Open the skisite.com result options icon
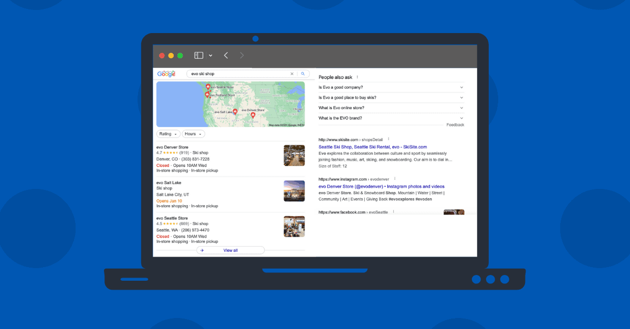Viewport: 630px width, 329px height. pos(388,139)
